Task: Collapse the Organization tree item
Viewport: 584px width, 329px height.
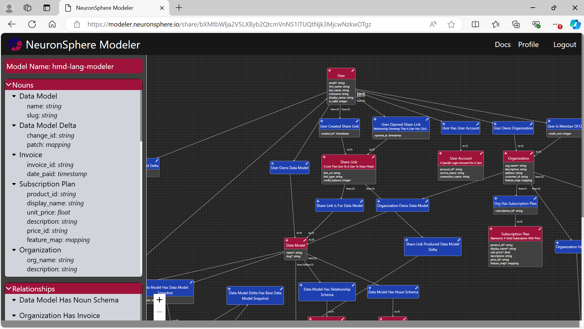Action: coord(14,250)
